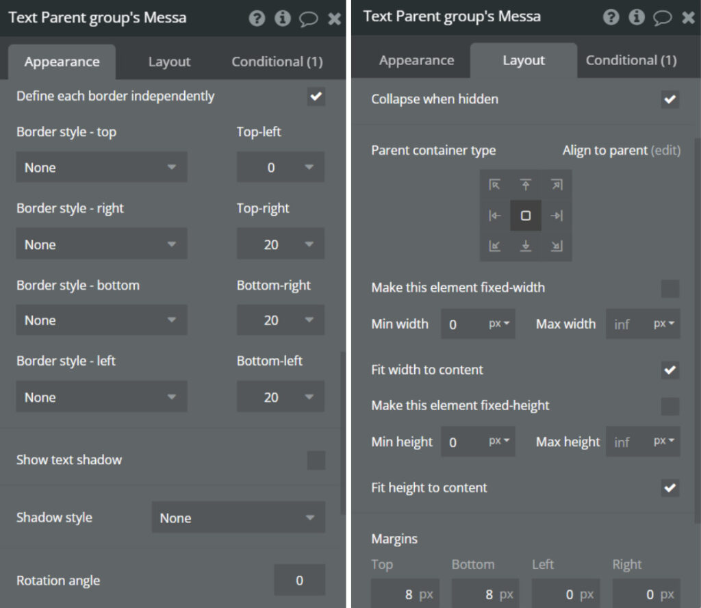Expand the Shadow style dropdown
The height and width of the screenshot is (608, 701).
click(238, 518)
